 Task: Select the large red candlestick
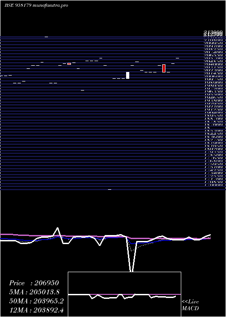click(x=164, y=68)
